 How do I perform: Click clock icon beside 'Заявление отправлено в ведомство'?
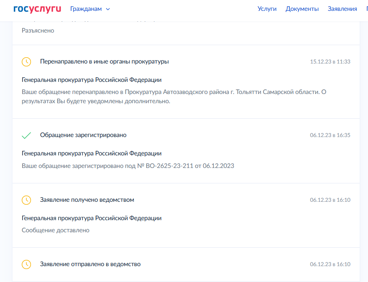pos(26,264)
